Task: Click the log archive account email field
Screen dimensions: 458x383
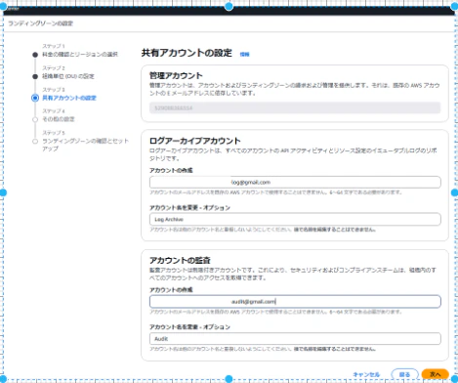Action: [295, 182]
